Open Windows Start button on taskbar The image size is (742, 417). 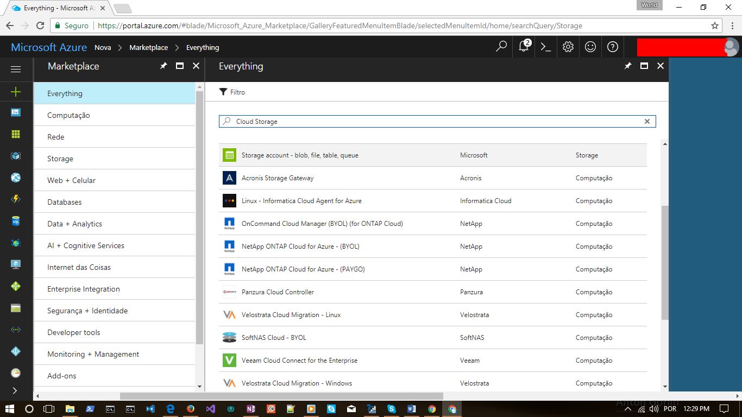click(10, 409)
